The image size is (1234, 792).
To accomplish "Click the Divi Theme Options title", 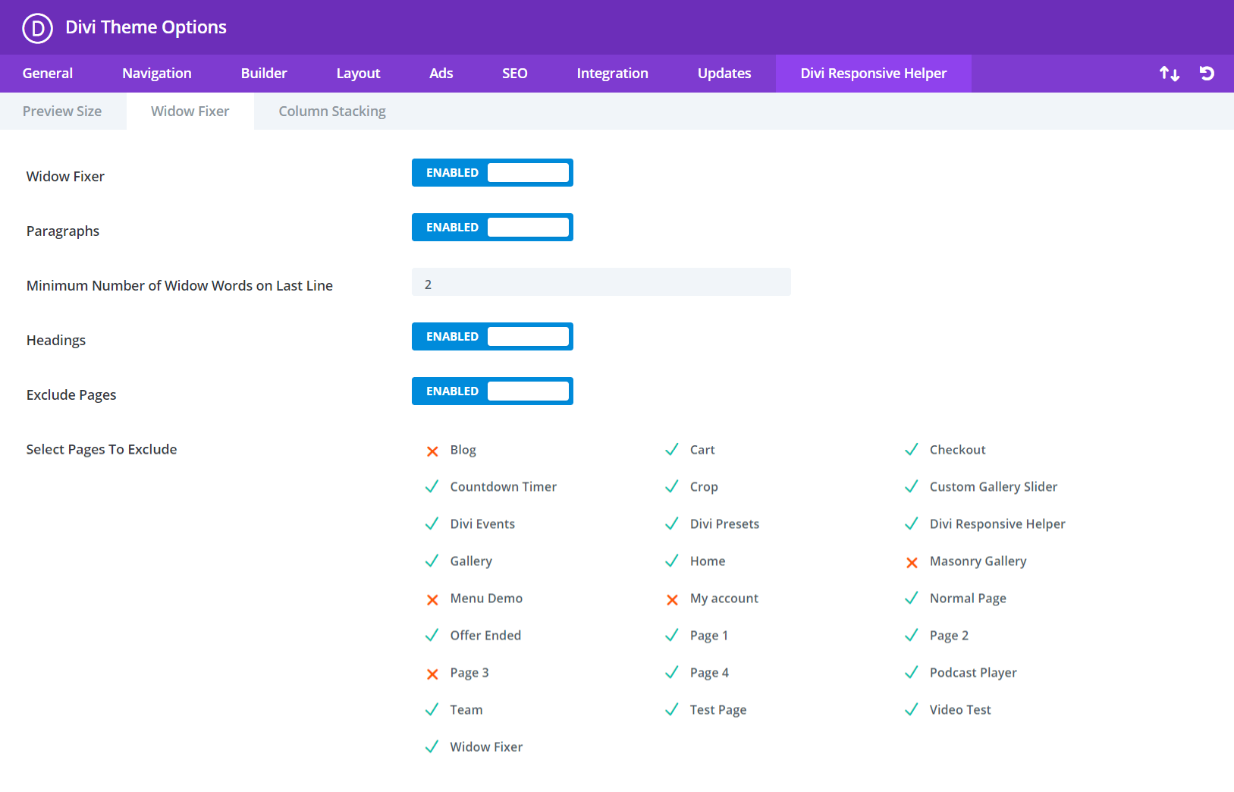I will tap(146, 27).
